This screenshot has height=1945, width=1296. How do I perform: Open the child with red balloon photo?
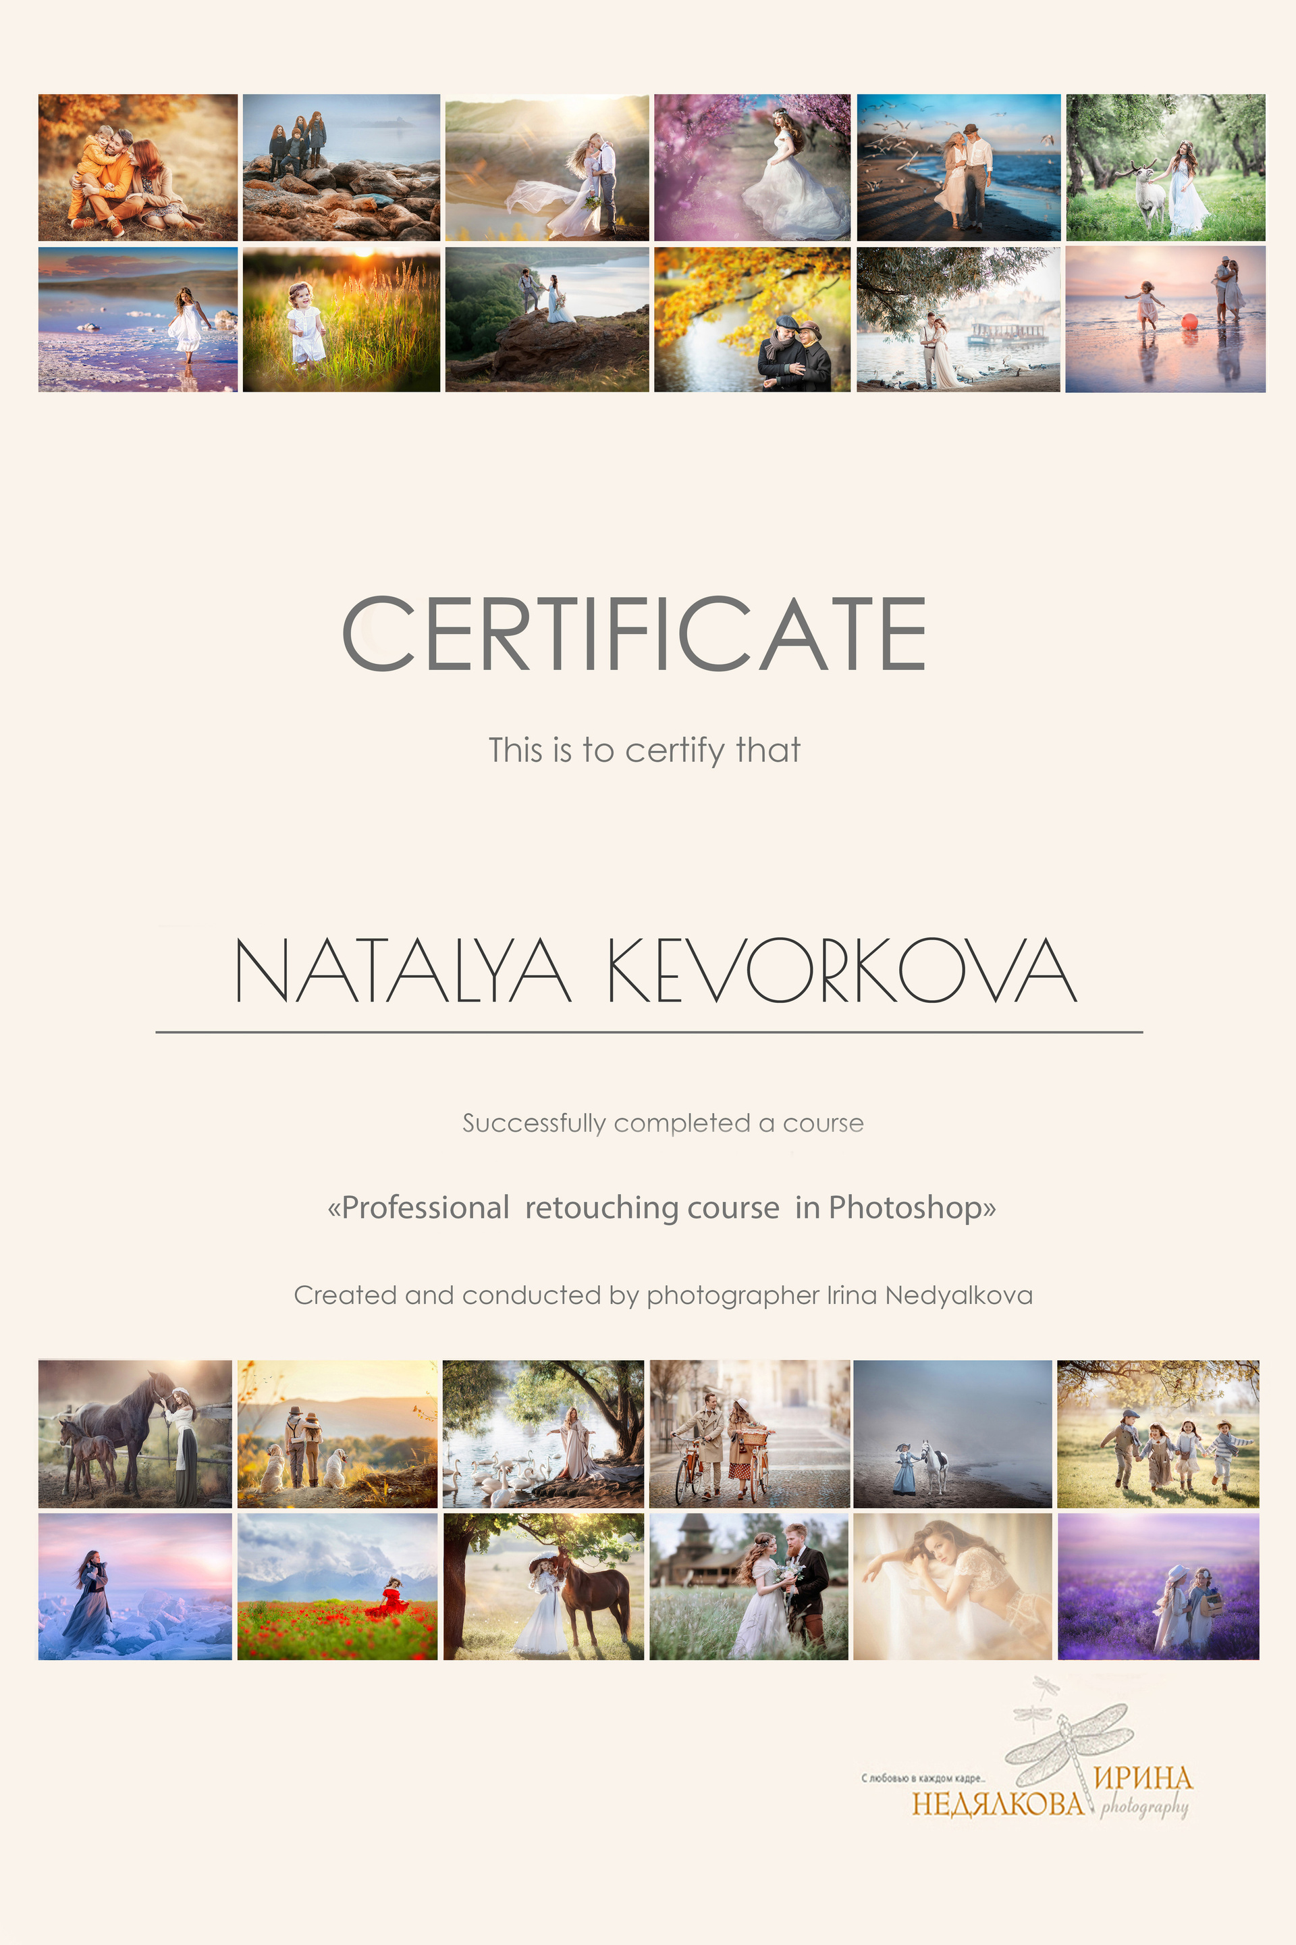pyautogui.click(x=1164, y=319)
